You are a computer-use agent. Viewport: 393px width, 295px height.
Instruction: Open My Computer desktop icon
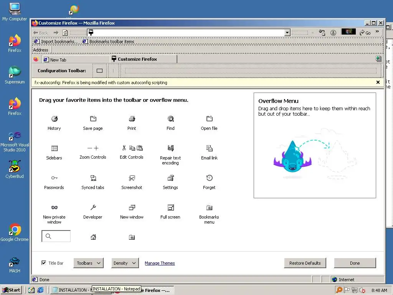pos(15,12)
